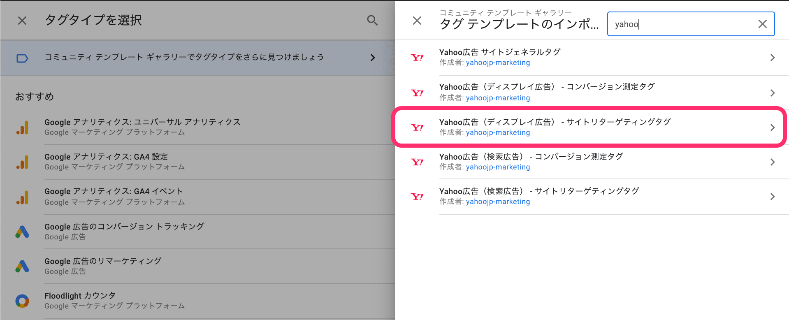Click the Yahoo icon for サイトジェネラルタグ

tap(417, 58)
